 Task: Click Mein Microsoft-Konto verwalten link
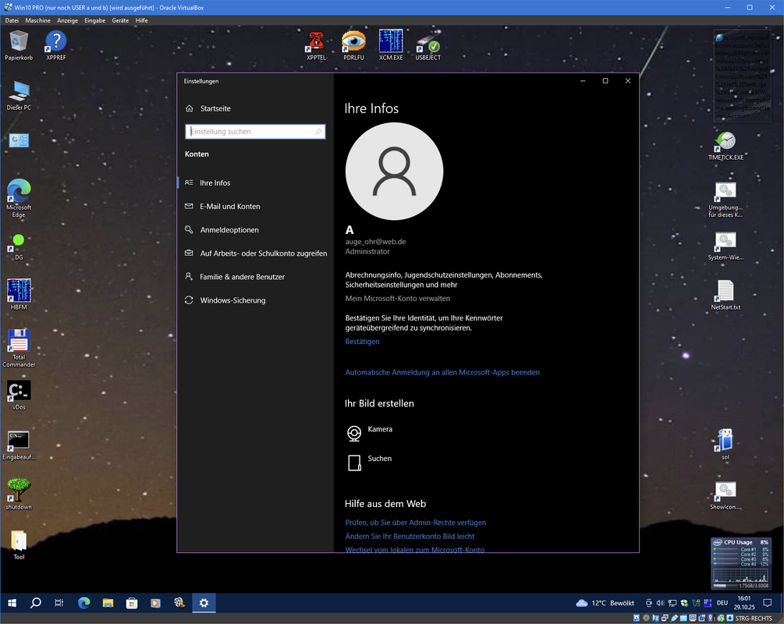(x=398, y=299)
